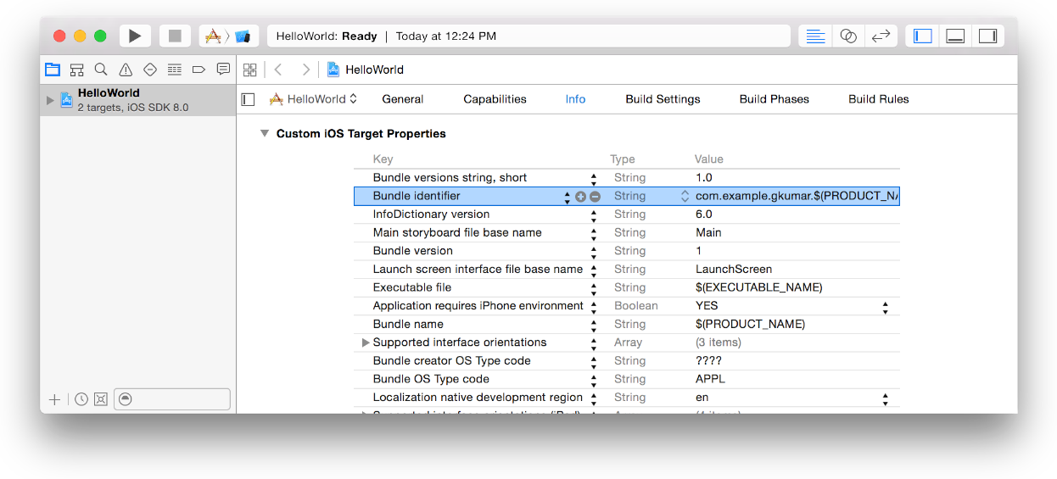The width and height of the screenshot is (1057, 479).
Task: Open YES value popup for iPhone environment
Action: (x=886, y=306)
